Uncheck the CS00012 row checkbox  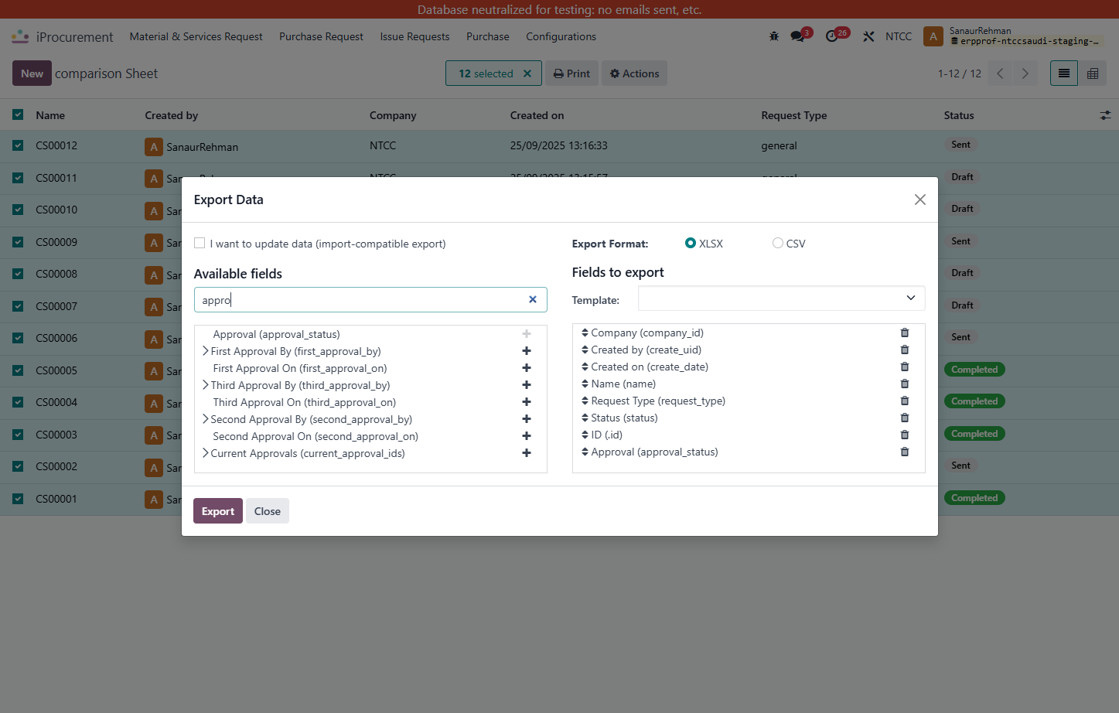(18, 145)
